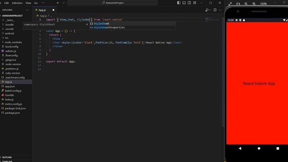Viewport: 288px width, 162px height.
Task: Open package-lock.json file
Action: [15, 108]
